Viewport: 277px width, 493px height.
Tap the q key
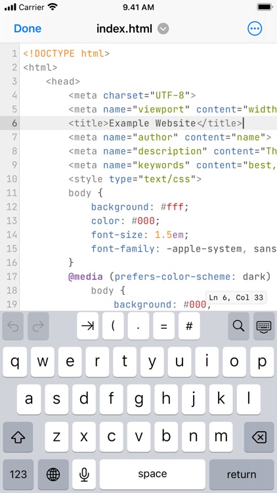[14, 362]
